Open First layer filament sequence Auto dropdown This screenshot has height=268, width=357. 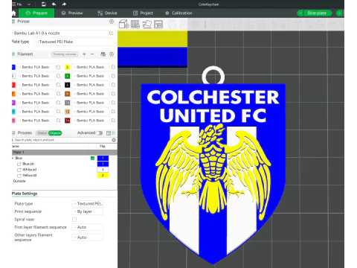[x=87, y=227]
